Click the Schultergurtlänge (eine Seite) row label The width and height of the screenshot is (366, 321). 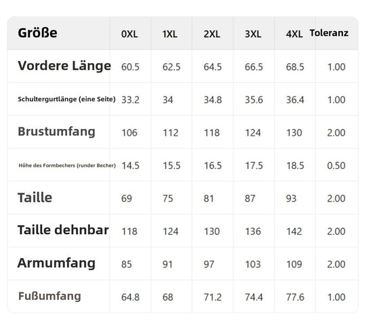coord(66,99)
